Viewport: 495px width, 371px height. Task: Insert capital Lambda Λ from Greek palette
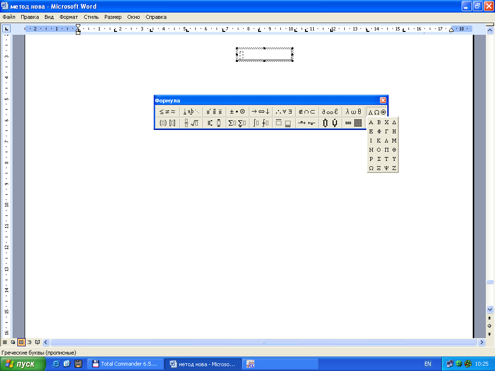pyautogui.click(x=386, y=141)
